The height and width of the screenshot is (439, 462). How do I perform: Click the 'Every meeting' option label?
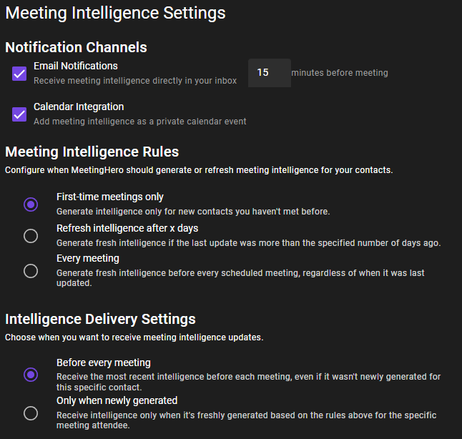(88, 258)
